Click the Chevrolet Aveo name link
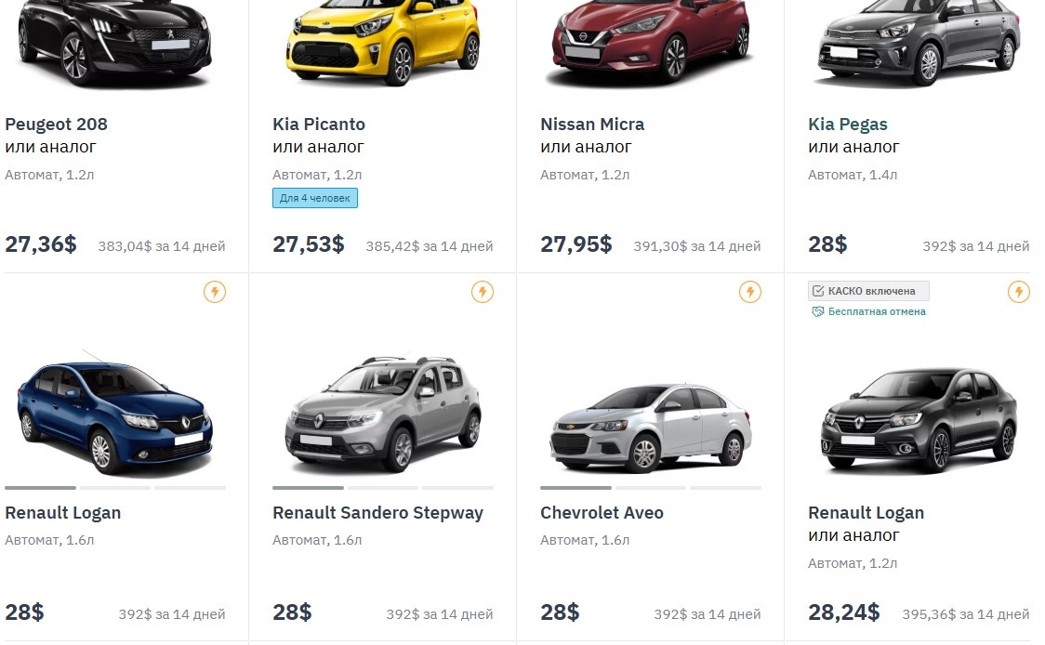This screenshot has height=645, width=1045. [602, 512]
